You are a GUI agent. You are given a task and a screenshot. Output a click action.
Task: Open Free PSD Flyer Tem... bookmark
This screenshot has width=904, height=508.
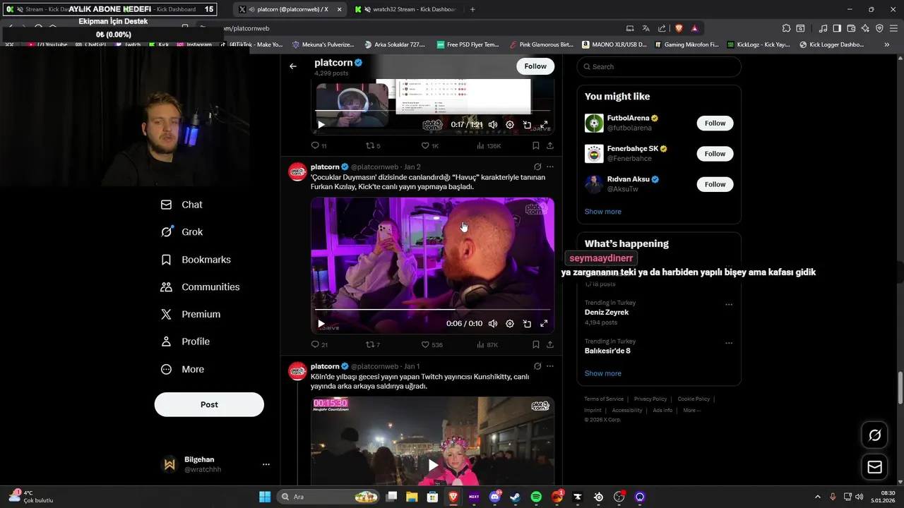coord(467,44)
